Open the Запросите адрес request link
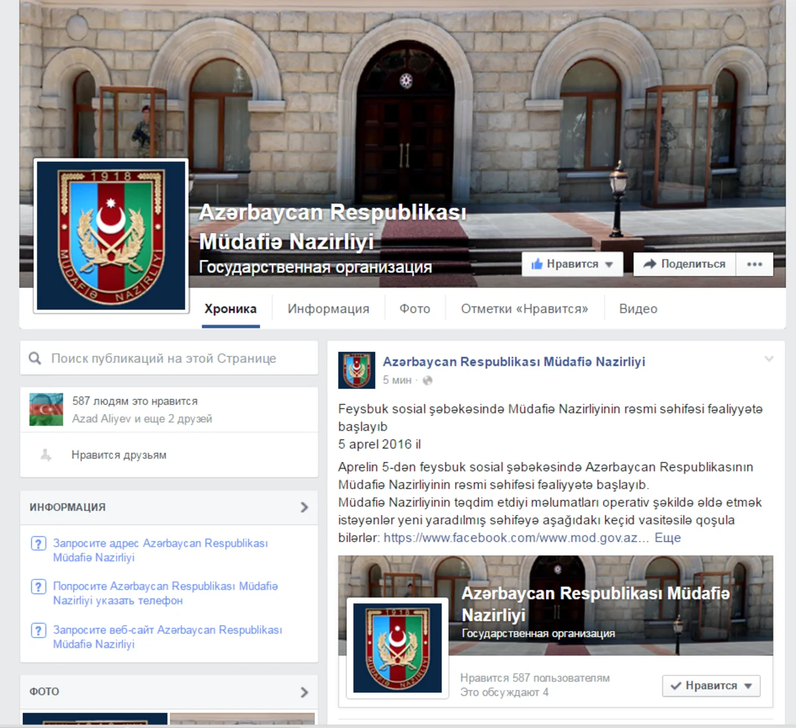 pos(161,550)
